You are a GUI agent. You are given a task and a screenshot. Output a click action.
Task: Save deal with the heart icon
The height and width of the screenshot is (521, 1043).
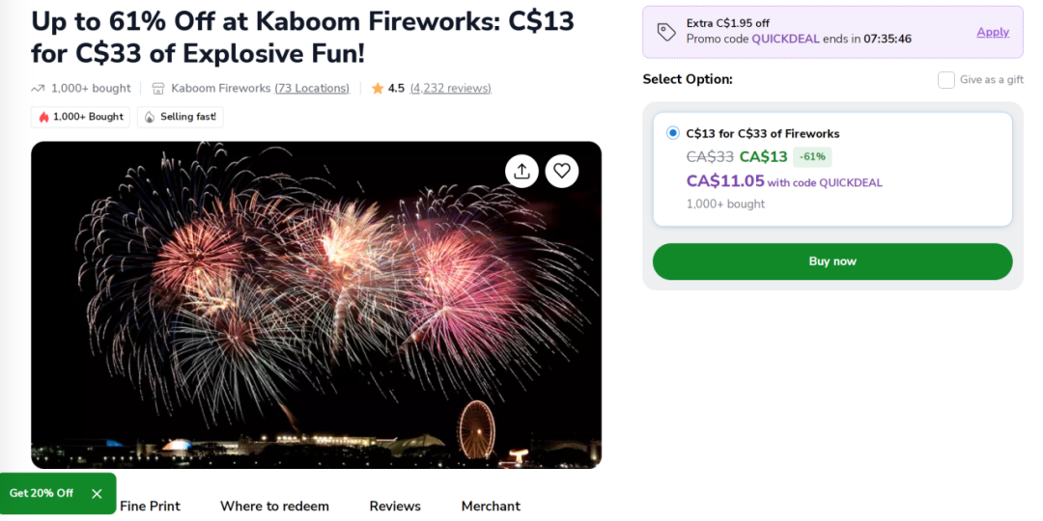562,172
